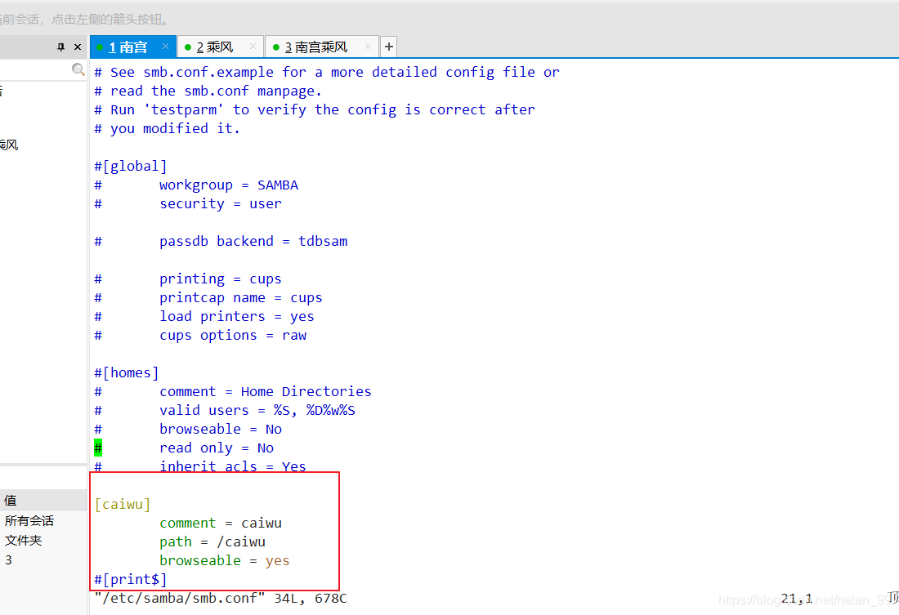
Task: Select the 文件夹 property row
Action: coord(43,540)
